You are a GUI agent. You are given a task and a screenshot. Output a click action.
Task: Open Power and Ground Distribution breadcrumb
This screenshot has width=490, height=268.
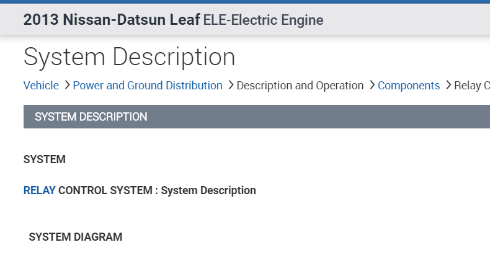click(x=148, y=86)
